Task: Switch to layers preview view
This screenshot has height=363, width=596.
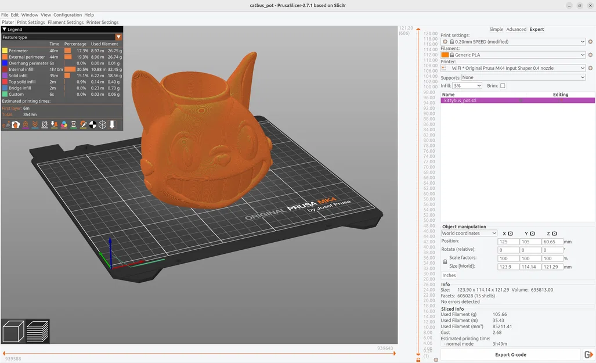Action: pyautogui.click(x=38, y=331)
